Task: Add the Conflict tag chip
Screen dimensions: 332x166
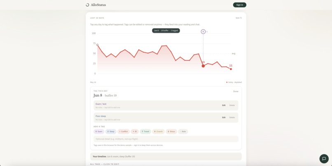Action: point(124,131)
